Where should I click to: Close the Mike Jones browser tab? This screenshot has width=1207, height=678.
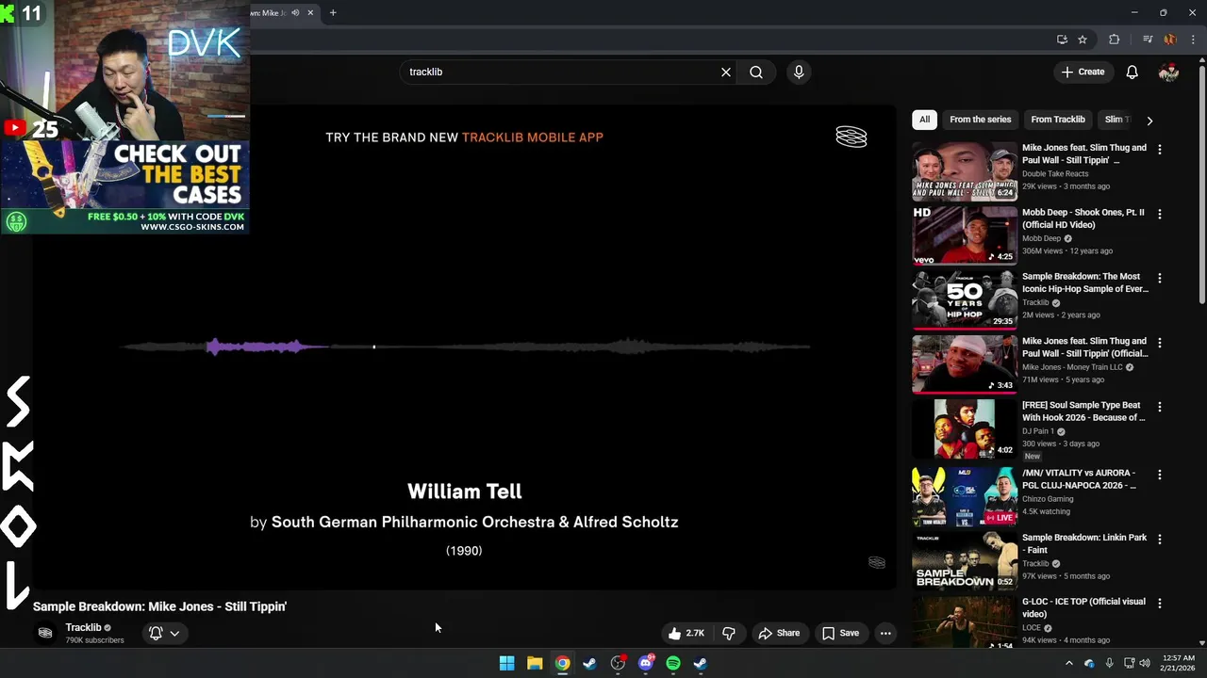(x=310, y=13)
